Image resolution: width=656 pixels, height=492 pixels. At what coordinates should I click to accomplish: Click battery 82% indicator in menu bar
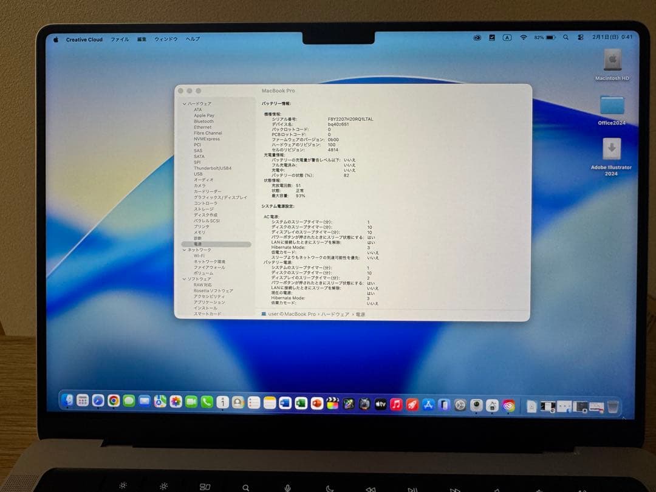click(545, 37)
